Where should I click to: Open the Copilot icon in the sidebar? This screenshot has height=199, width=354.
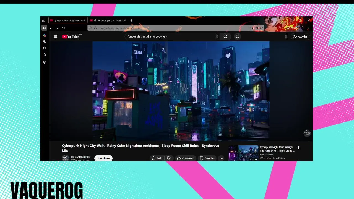coord(45,35)
